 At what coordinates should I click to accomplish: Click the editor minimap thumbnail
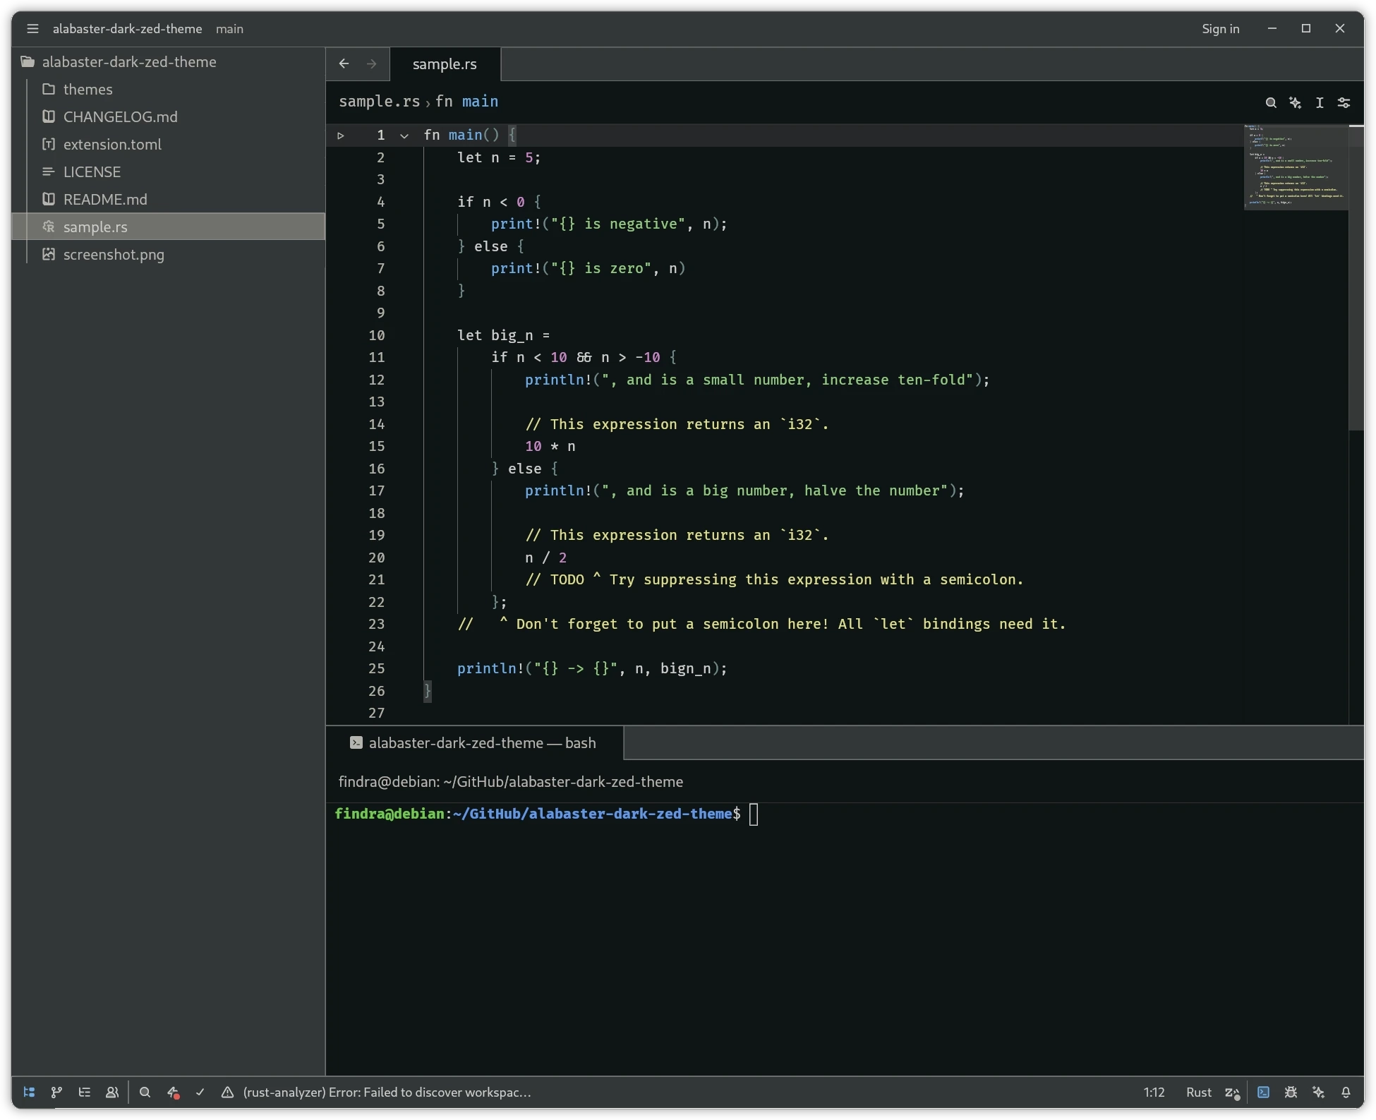point(1296,167)
